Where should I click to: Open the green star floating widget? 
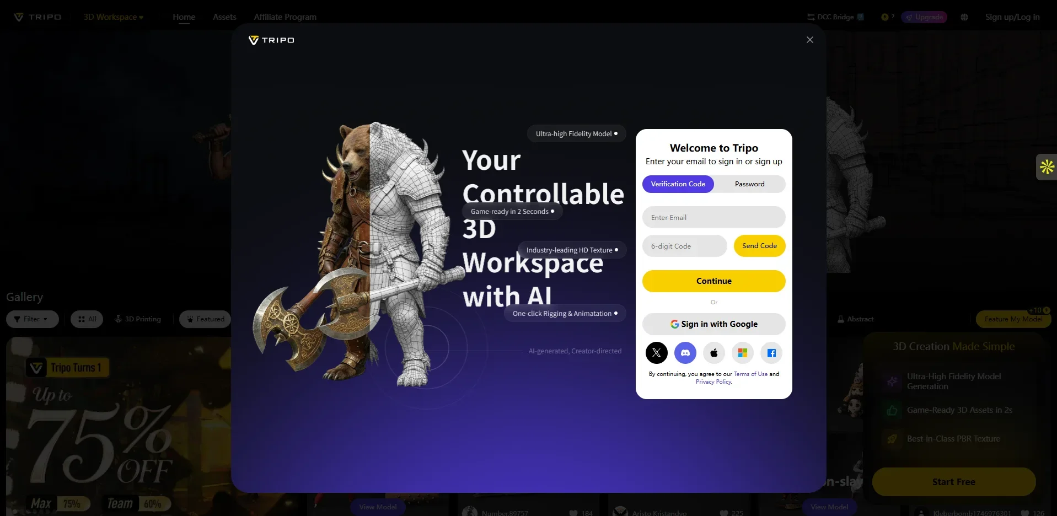coord(1047,166)
